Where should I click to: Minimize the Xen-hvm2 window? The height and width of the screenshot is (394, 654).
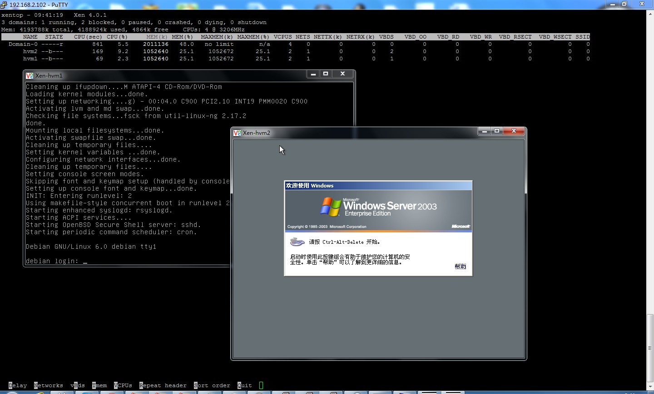(x=484, y=131)
